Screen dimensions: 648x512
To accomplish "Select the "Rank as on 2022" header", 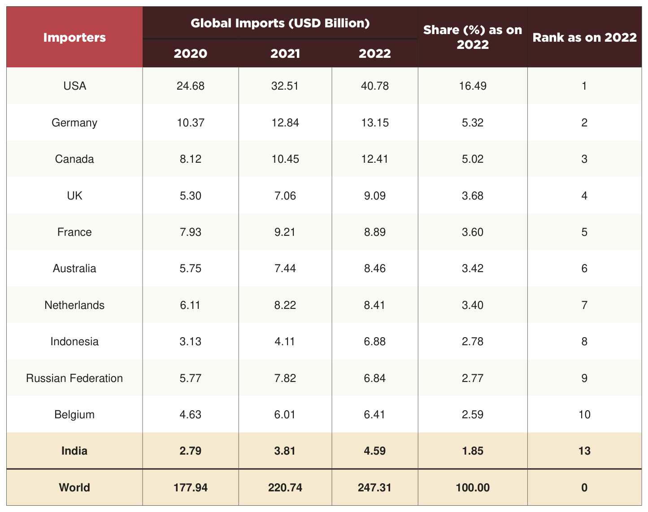I will click(584, 37).
